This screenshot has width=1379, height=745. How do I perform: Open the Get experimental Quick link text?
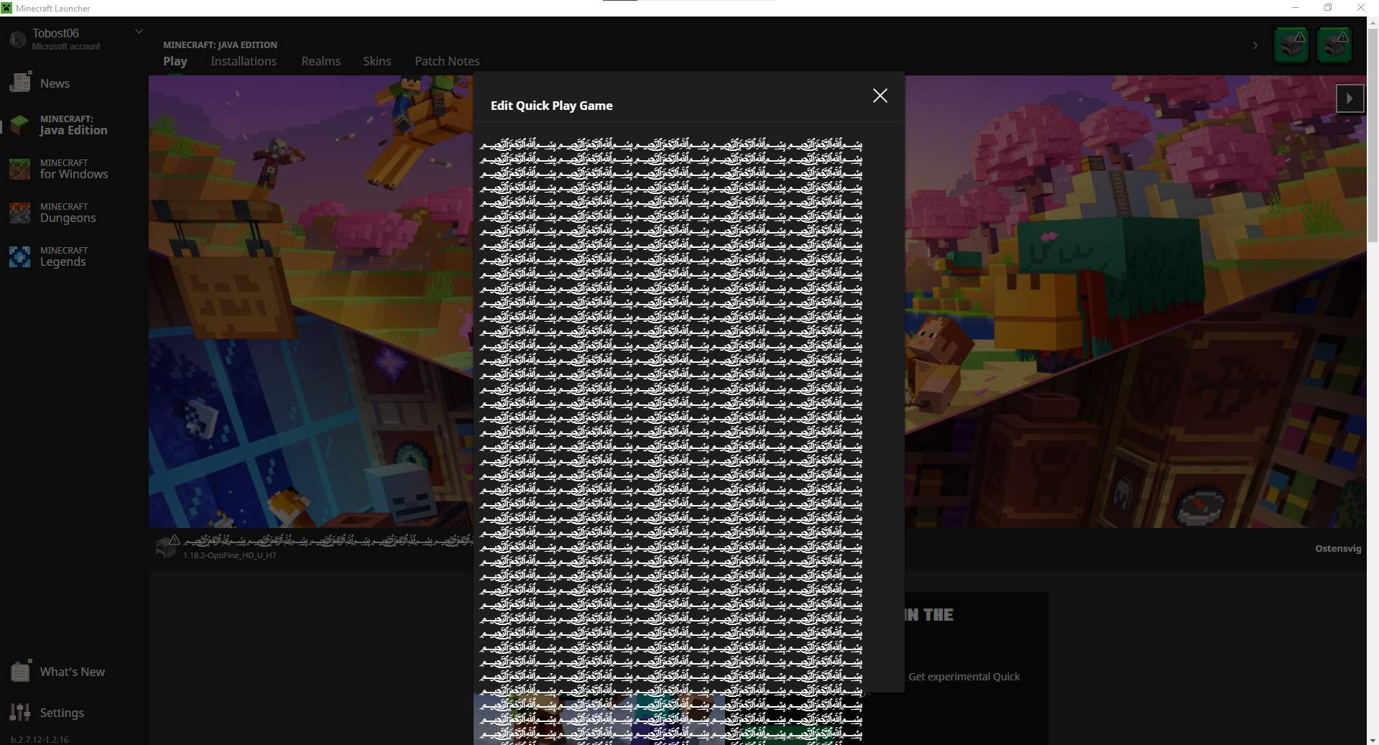tap(964, 677)
